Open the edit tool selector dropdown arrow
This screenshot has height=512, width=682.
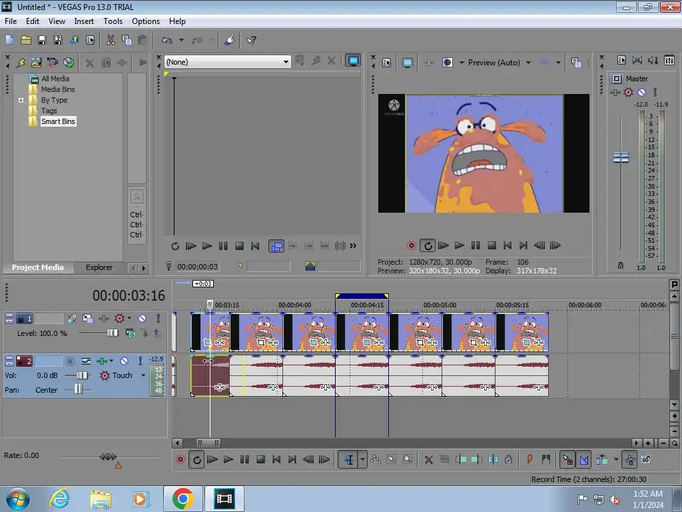tap(362, 459)
